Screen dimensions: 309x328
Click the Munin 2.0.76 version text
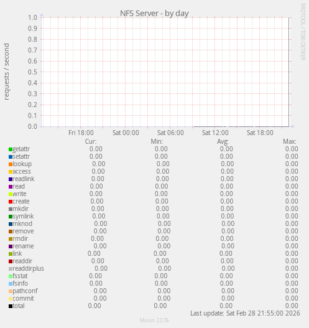[154, 321]
